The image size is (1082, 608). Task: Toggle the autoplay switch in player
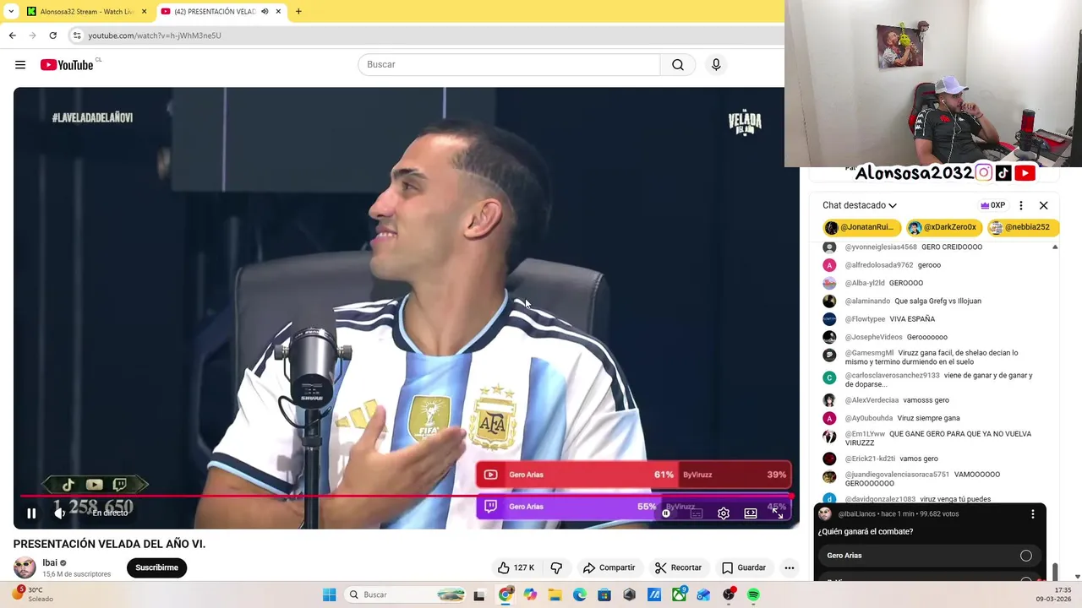[667, 513]
